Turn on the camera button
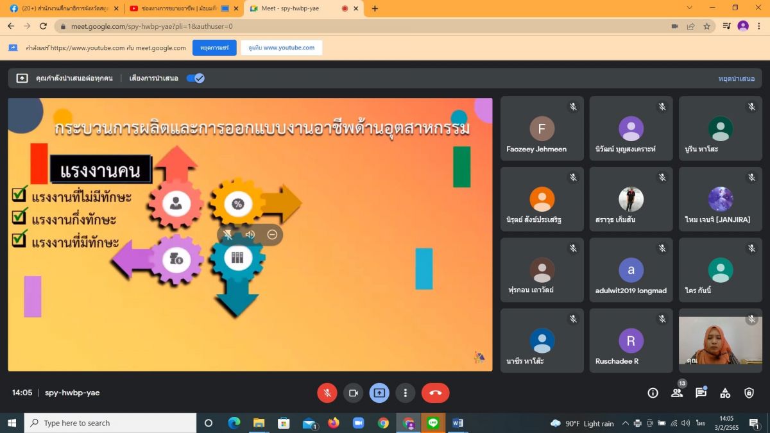 point(353,393)
